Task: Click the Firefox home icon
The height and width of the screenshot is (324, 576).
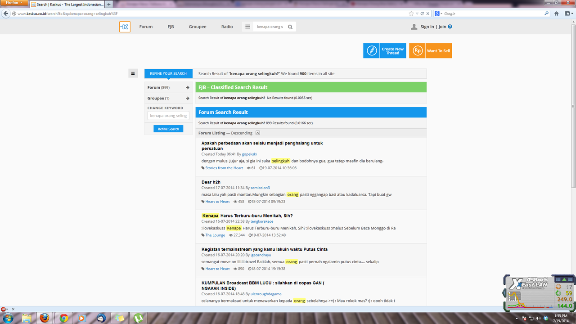Action: tap(556, 13)
